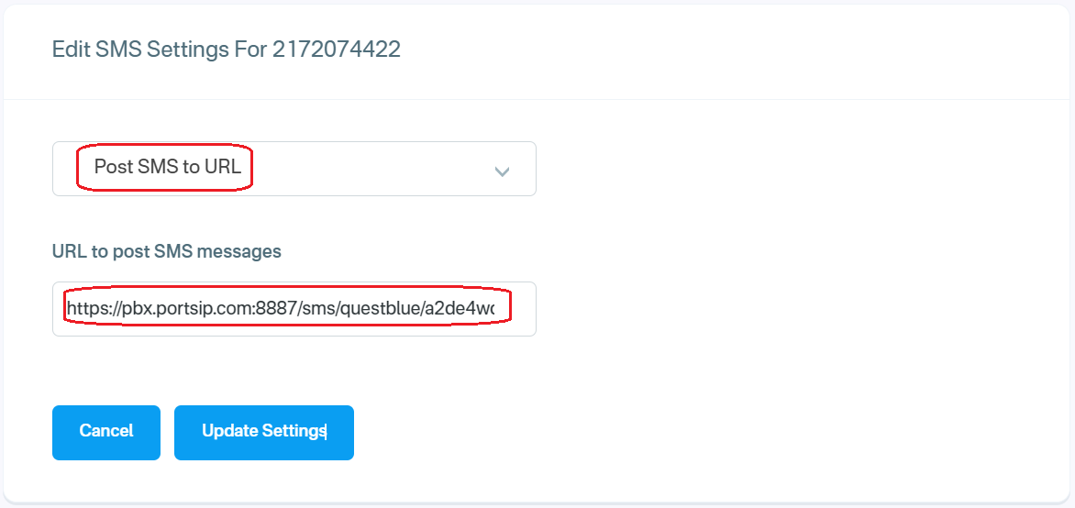The image size is (1075, 508).
Task: Click the 'URL to post SMS messages' label
Action: (x=167, y=250)
